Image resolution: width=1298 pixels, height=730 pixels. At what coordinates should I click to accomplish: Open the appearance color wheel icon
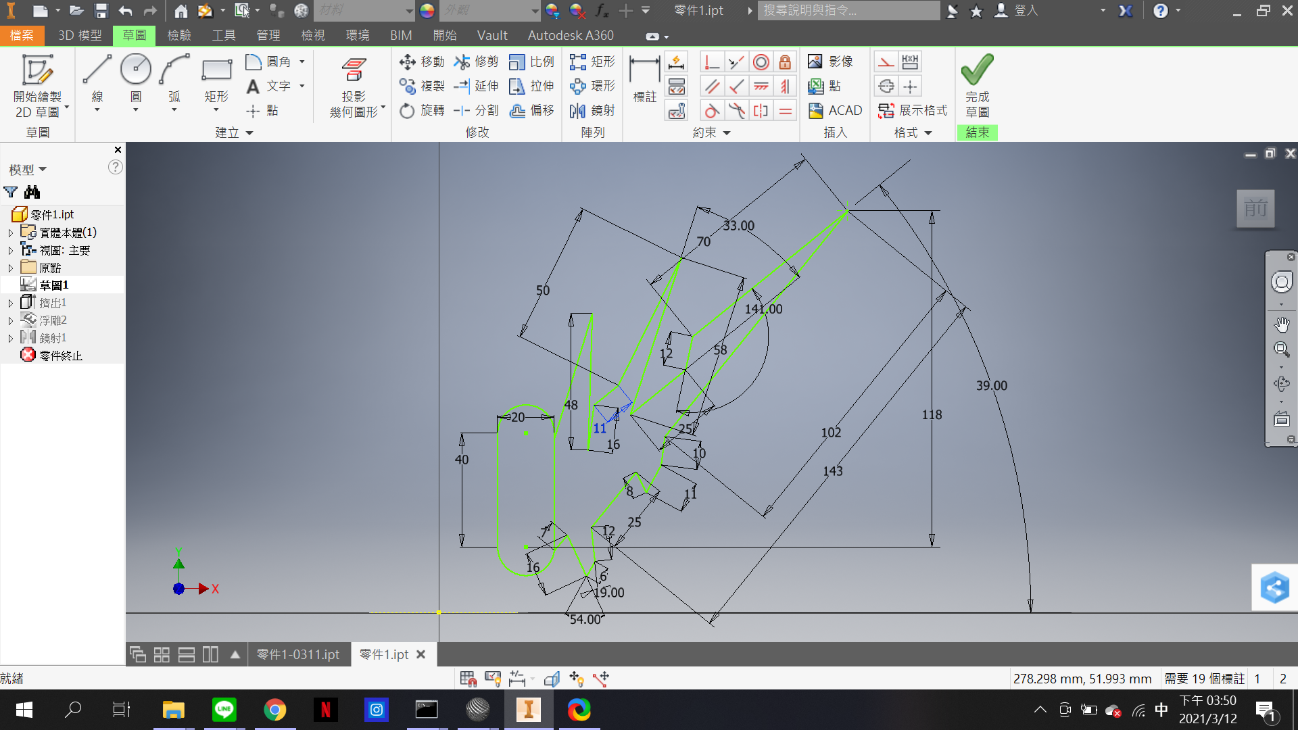click(427, 10)
